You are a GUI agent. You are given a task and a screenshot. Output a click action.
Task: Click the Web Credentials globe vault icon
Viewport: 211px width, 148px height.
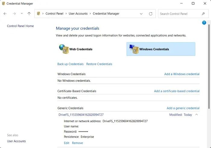[x=64, y=49]
